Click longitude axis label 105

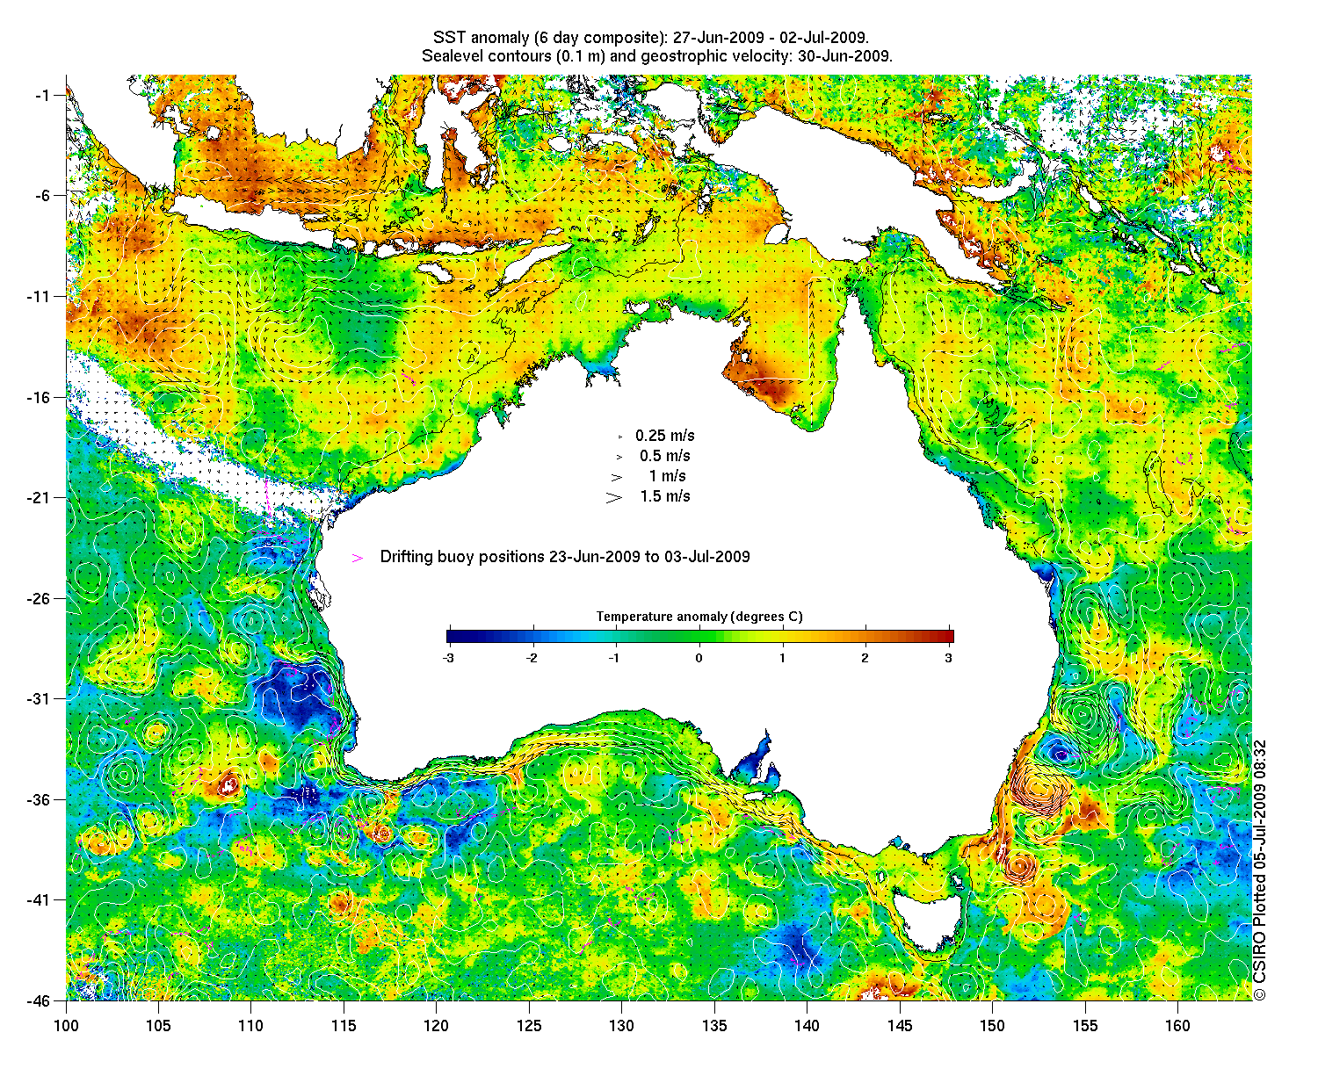click(158, 1026)
